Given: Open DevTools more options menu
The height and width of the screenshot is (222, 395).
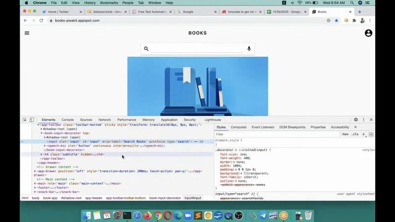Looking at the screenshot, I should point(364,120).
